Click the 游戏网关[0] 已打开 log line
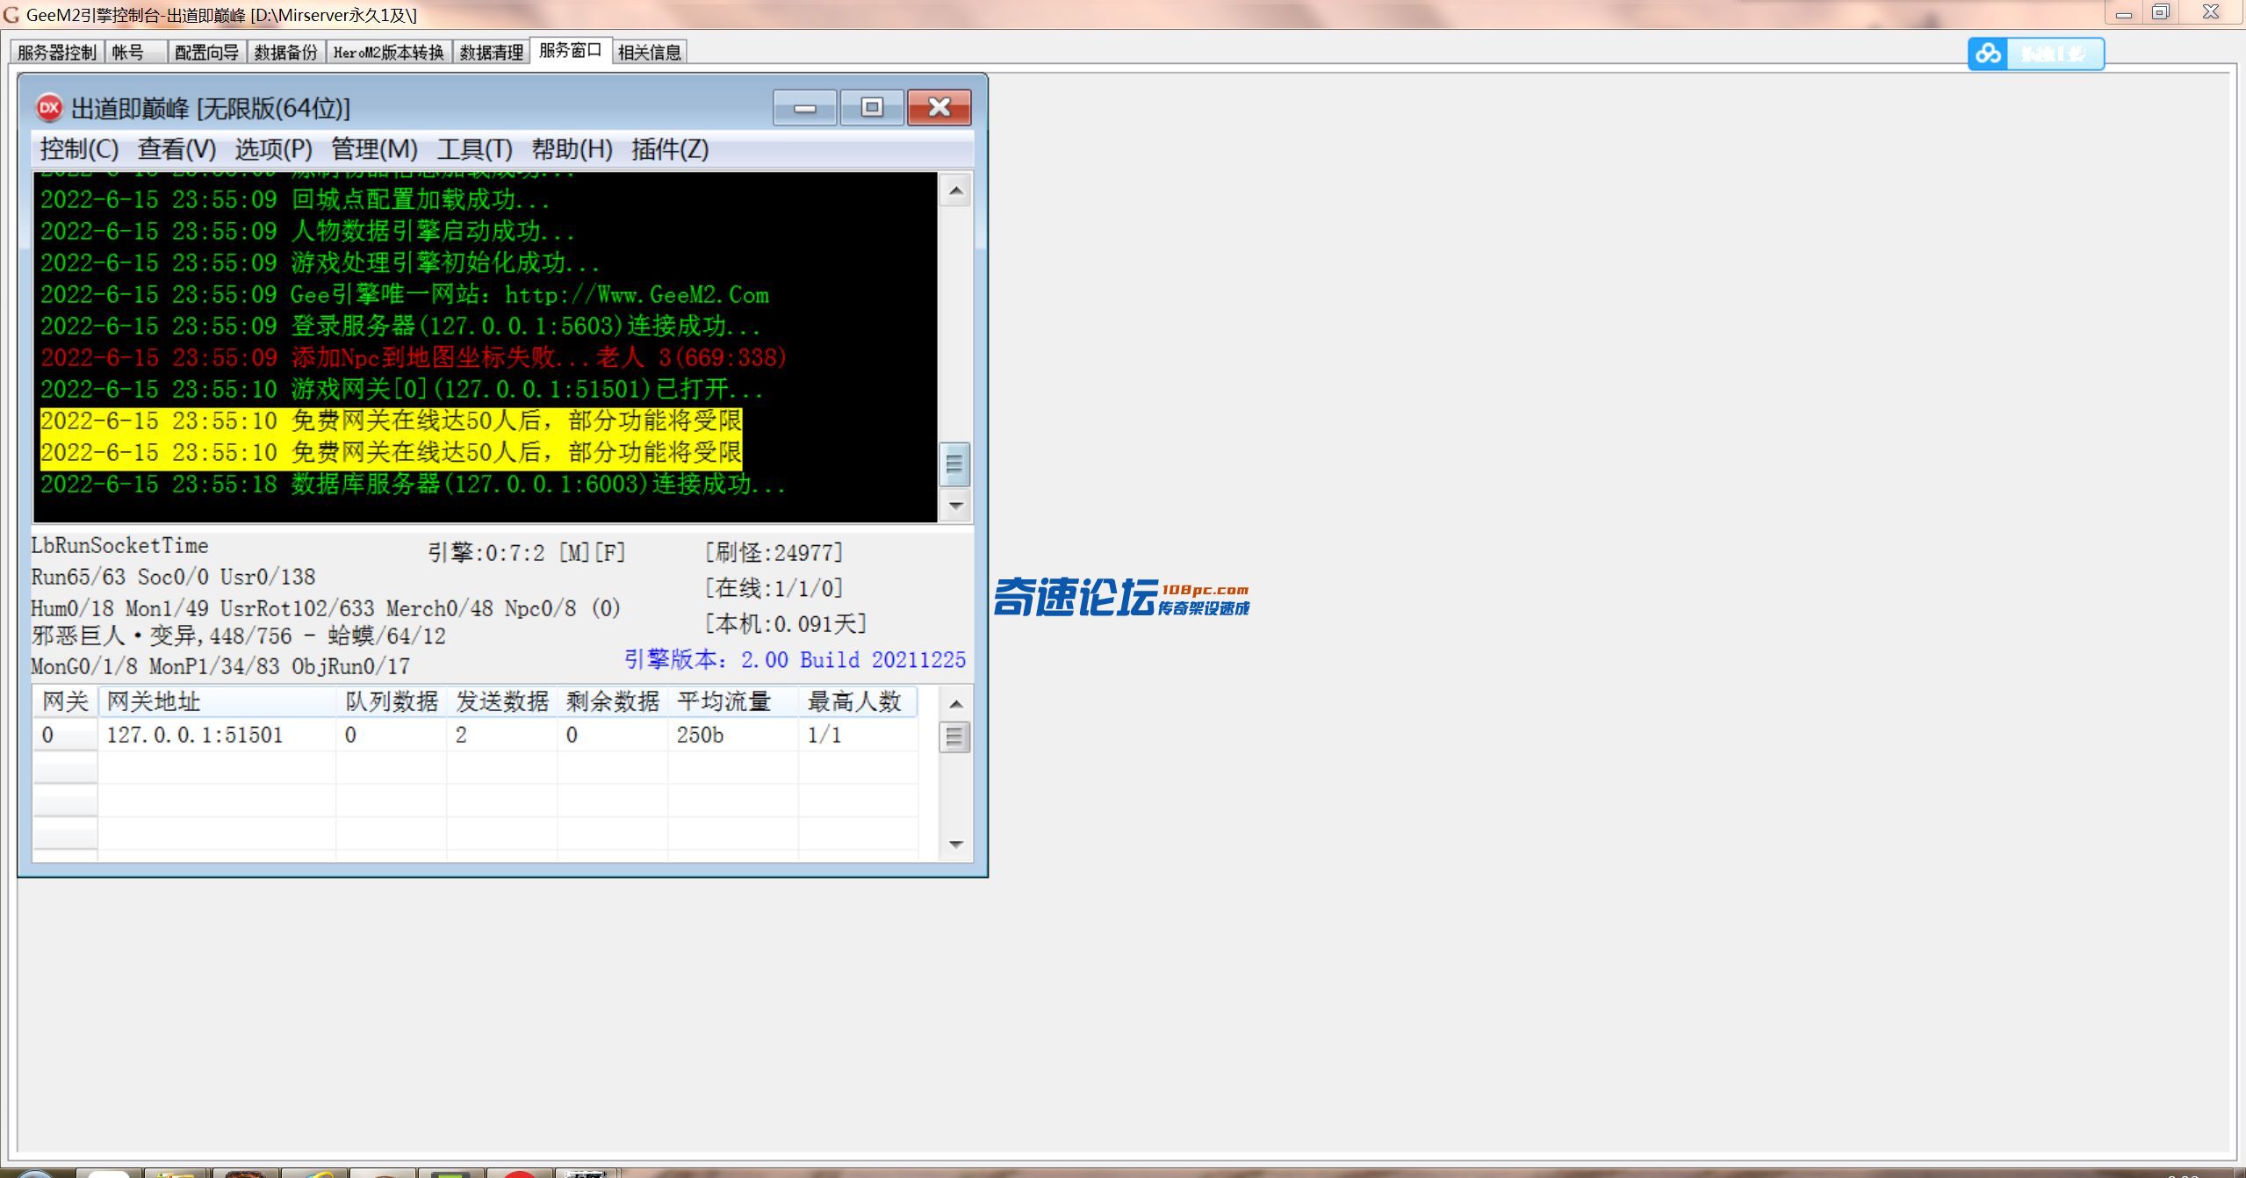The height and width of the screenshot is (1178, 2246). click(x=402, y=389)
